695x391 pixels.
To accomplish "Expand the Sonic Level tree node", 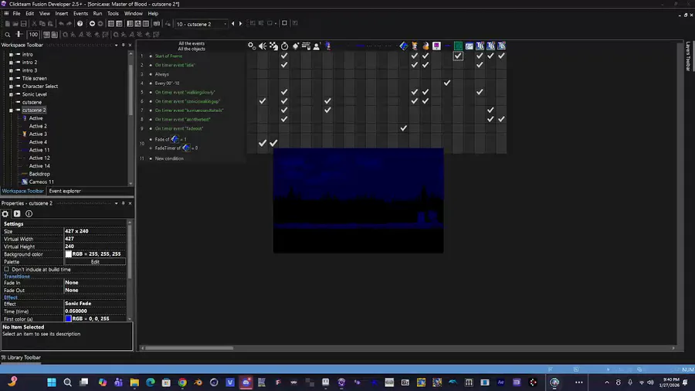I will pos(11,94).
